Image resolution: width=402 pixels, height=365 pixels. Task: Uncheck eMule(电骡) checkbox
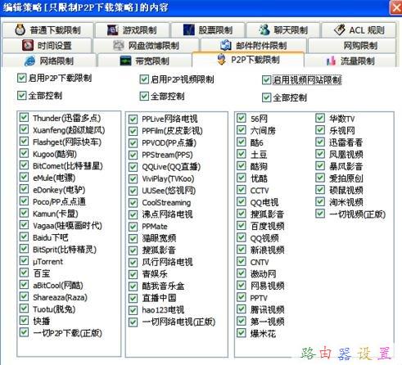pos(24,178)
